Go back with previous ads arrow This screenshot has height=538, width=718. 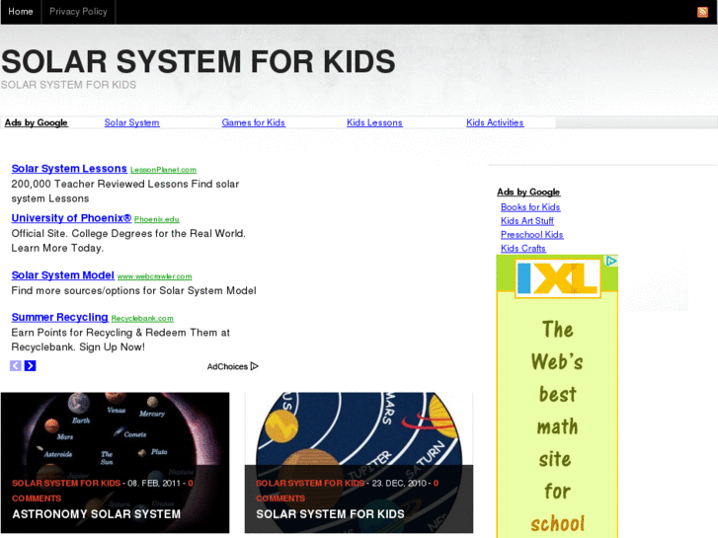16,366
